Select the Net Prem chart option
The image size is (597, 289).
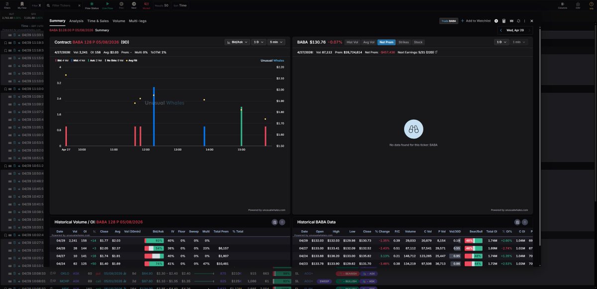coord(386,42)
